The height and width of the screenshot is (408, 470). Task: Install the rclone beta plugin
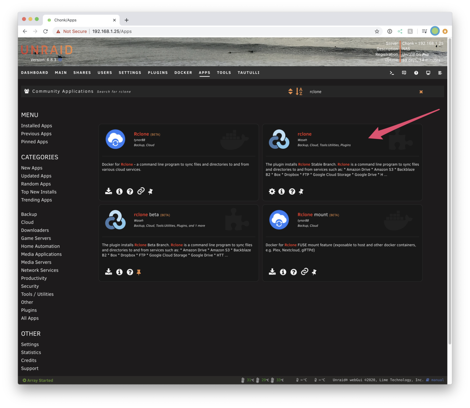click(109, 272)
